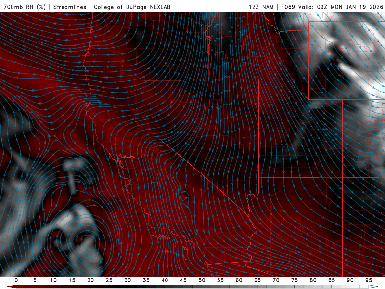Click the colorbar label "10"
The image size is (385, 289).
[53, 280]
